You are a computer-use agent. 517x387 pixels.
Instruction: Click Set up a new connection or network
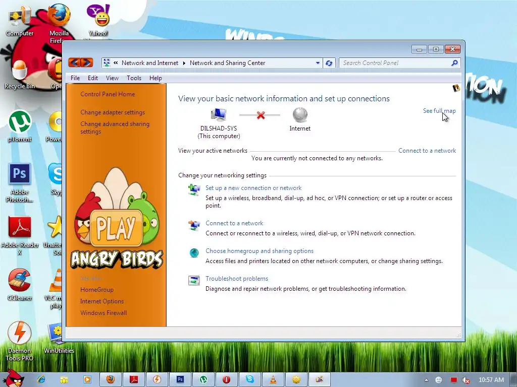click(253, 188)
